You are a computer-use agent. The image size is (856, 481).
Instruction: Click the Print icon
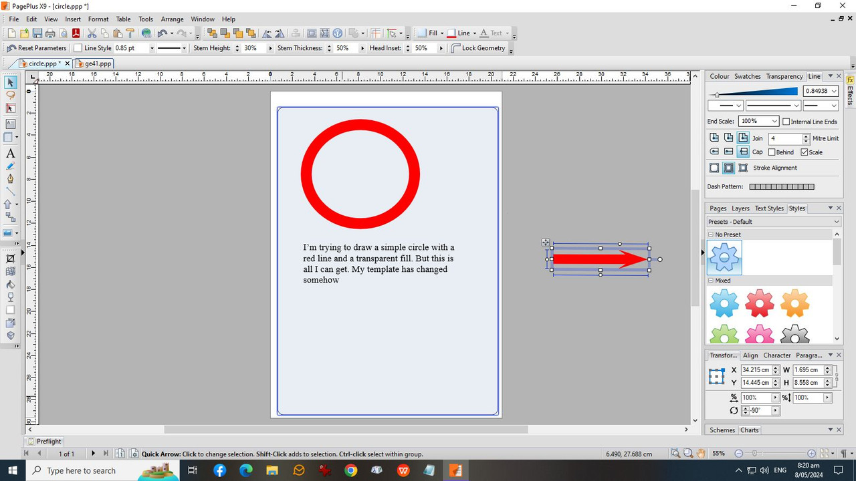click(50, 33)
